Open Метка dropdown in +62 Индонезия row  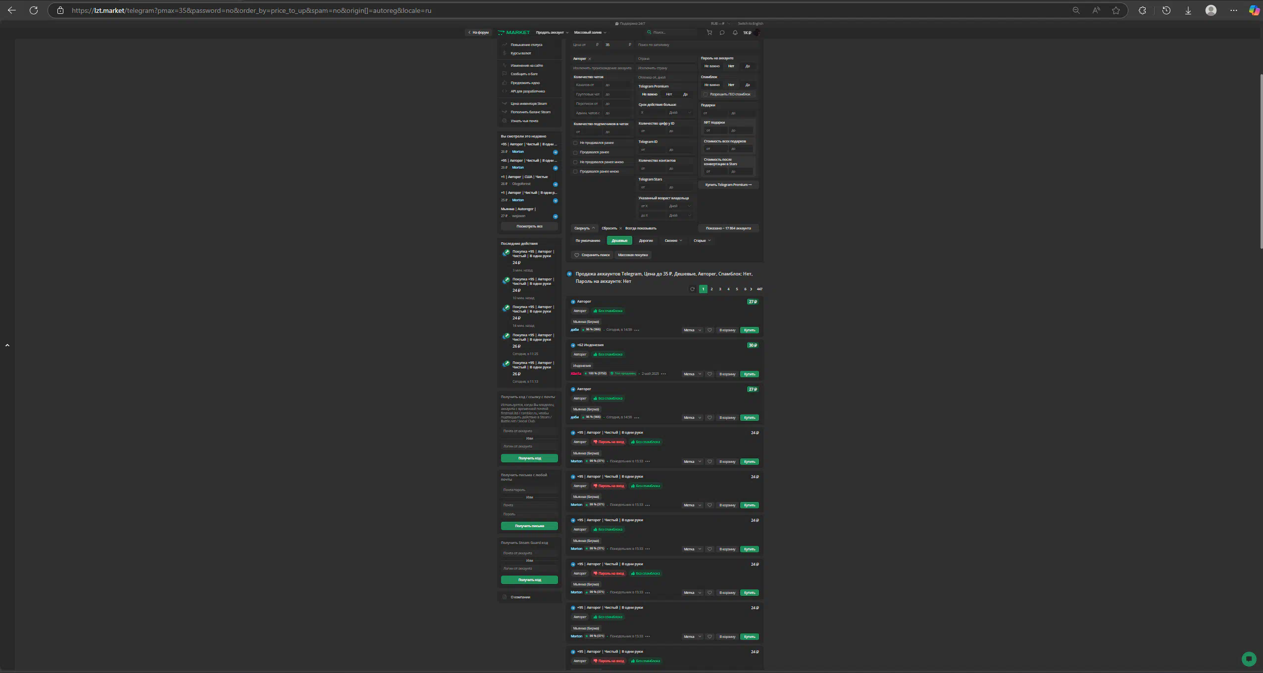pyautogui.click(x=692, y=374)
